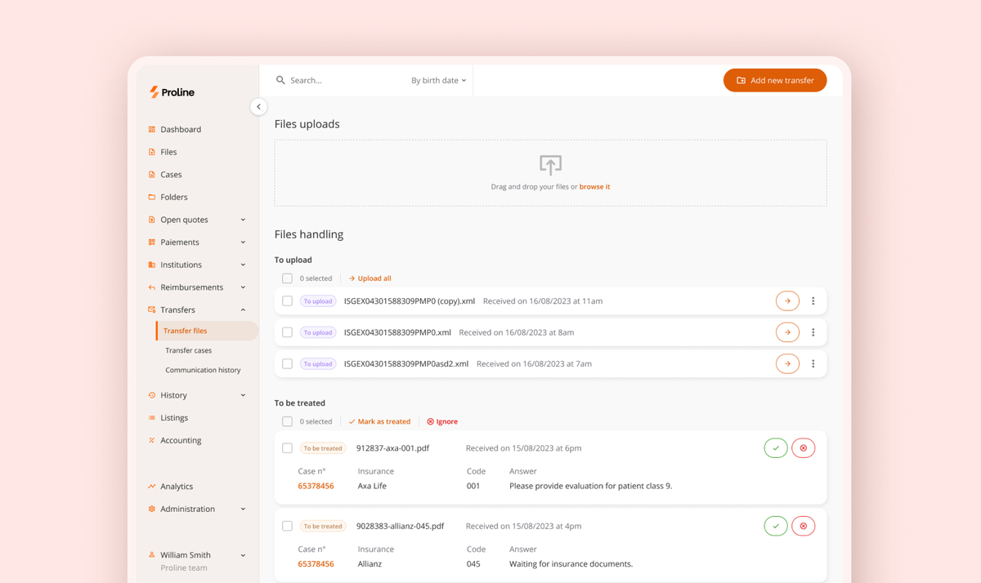This screenshot has height=583, width=981.
Task: Select Transfer files submenu item
Action: (x=207, y=331)
